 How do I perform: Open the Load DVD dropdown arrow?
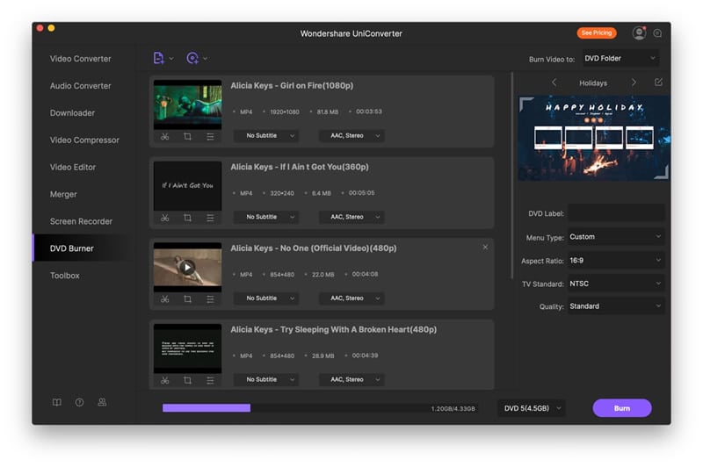[x=206, y=59]
